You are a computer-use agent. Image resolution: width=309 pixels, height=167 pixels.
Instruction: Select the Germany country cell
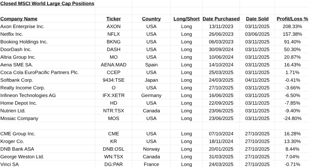[151, 96]
